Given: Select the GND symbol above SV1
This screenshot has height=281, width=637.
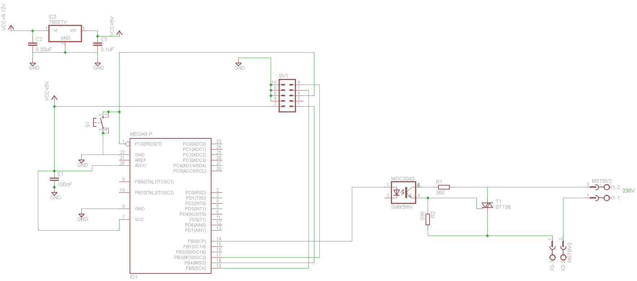Looking at the screenshot, I should 238,64.
